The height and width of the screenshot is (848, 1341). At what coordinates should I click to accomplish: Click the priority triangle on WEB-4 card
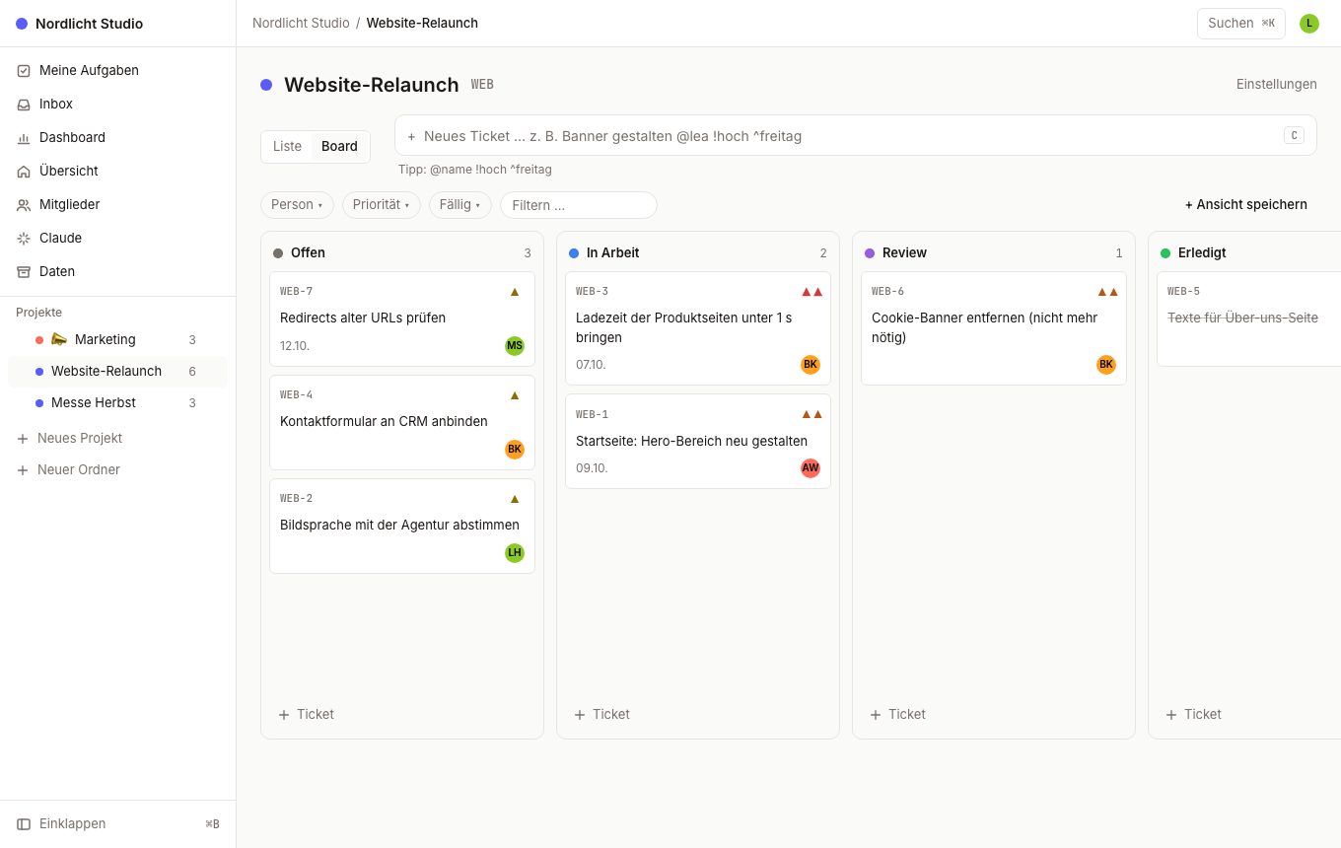pos(515,395)
